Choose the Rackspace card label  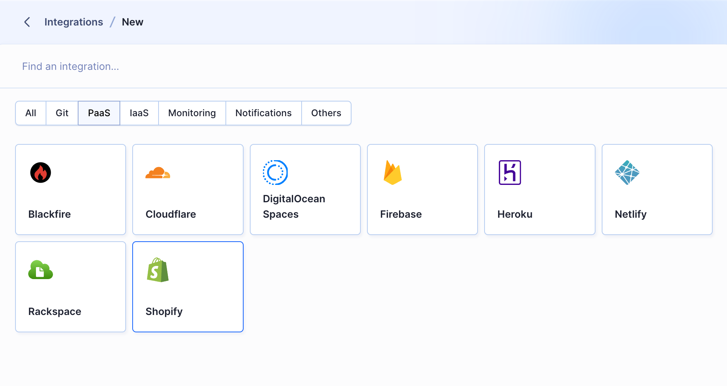[x=55, y=312]
